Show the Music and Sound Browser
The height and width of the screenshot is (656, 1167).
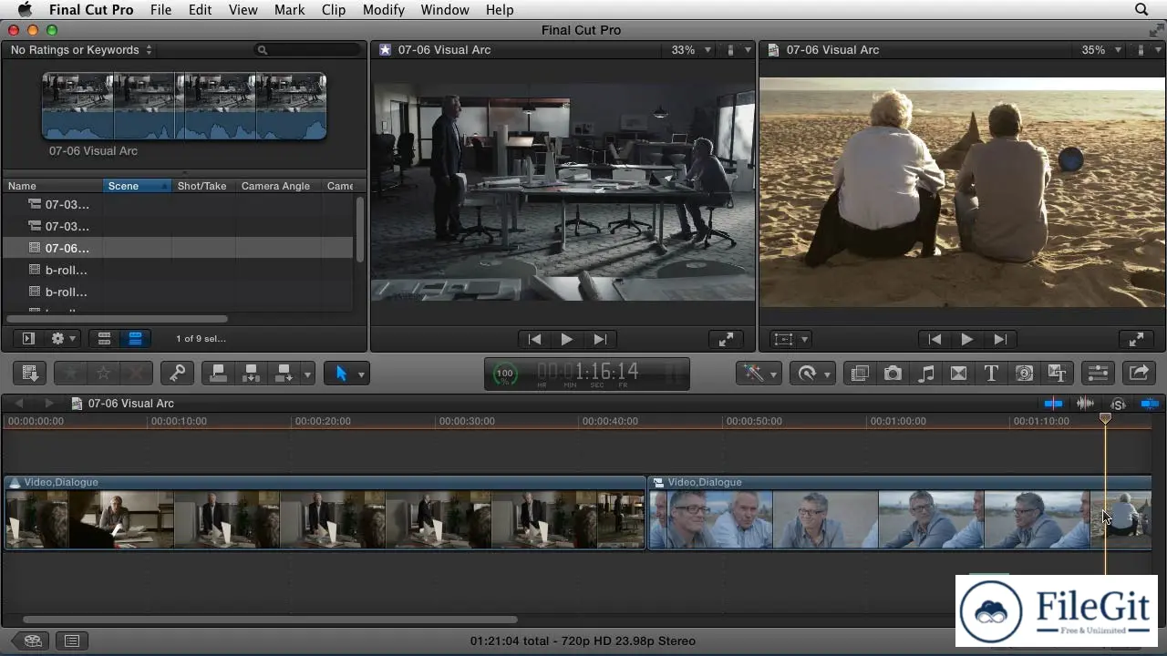click(x=925, y=373)
